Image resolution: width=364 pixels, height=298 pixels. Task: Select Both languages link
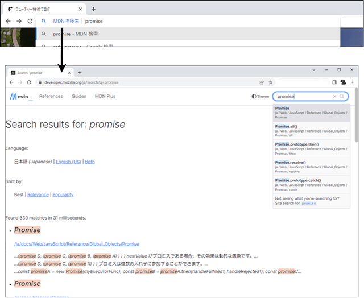90,162
